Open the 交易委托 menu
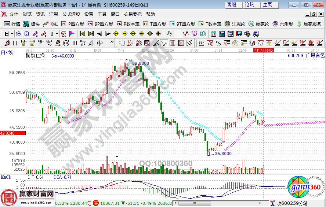 pos(133,14)
